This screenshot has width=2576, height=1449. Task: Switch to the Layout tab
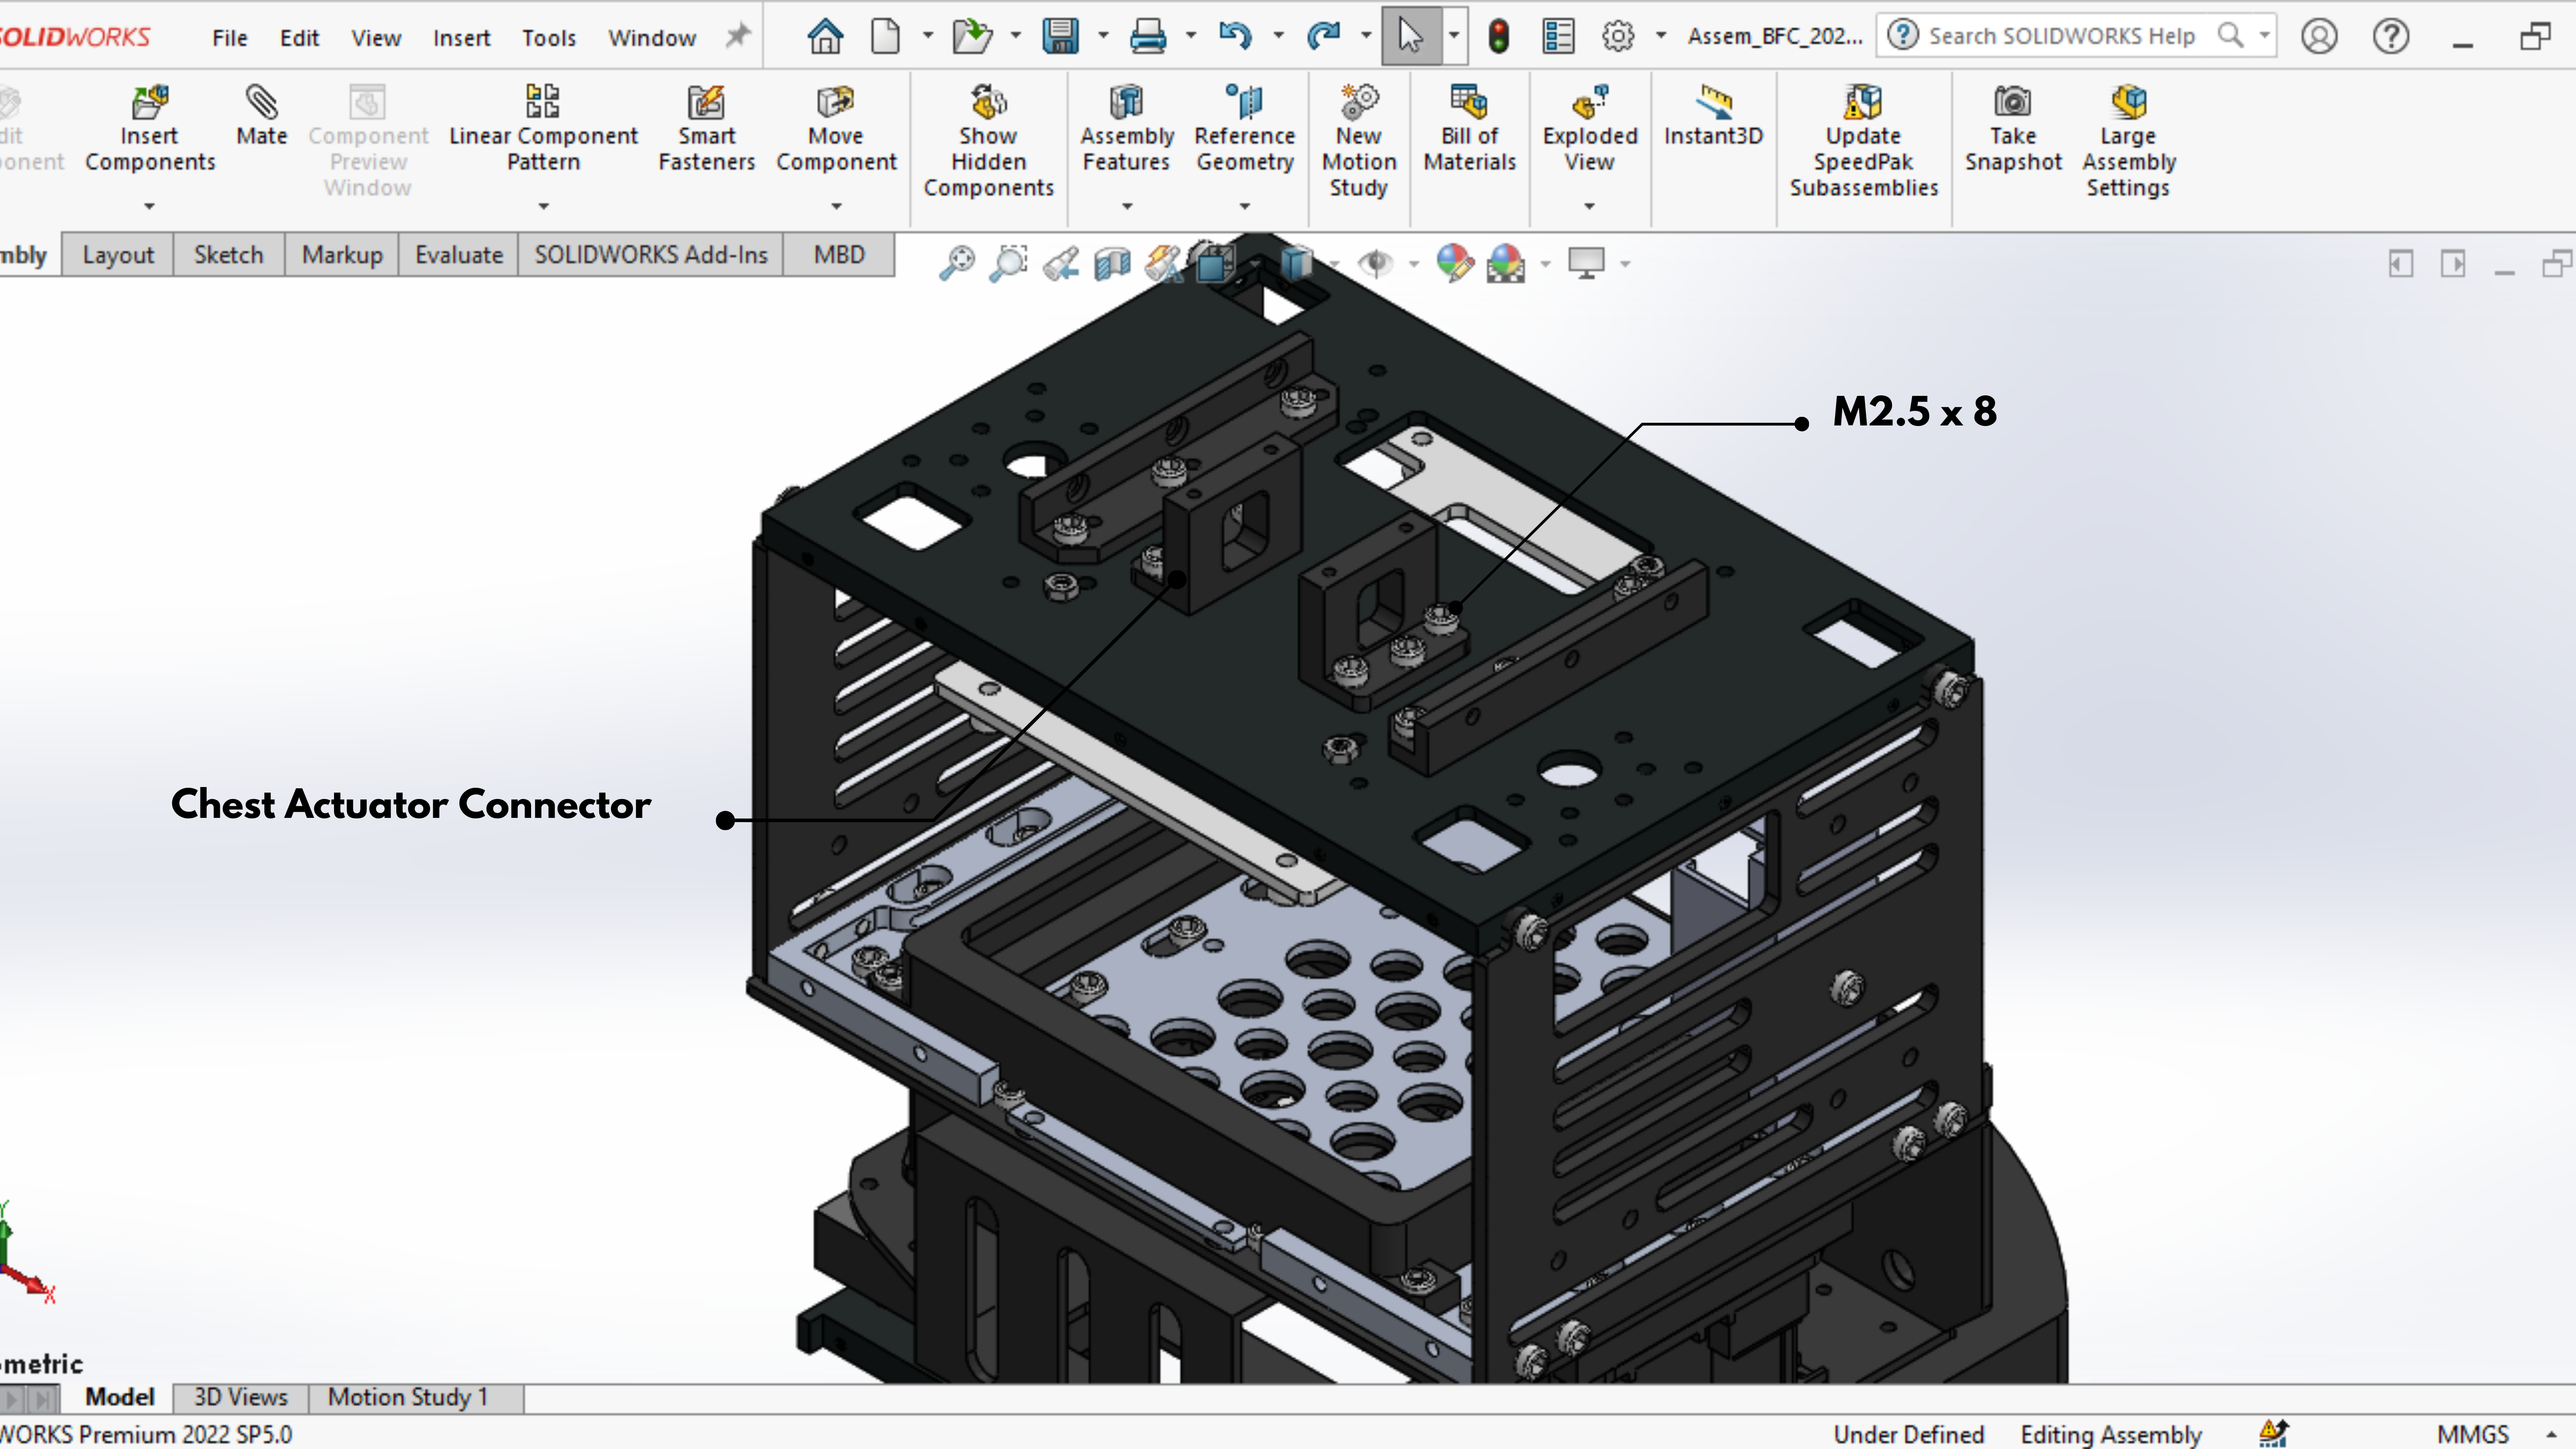pyautogui.click(x=118, y=255)
